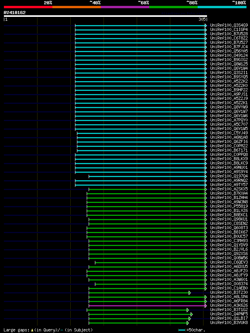Screen dimensions: 250x333
Task: Click UniRef100_A7PQY0 label
Action: pyautogui.click(x=229, y=120)
